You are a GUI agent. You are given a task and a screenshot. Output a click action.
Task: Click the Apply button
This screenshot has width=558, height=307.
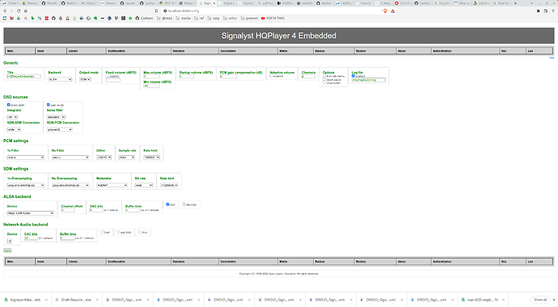(7, 250)
